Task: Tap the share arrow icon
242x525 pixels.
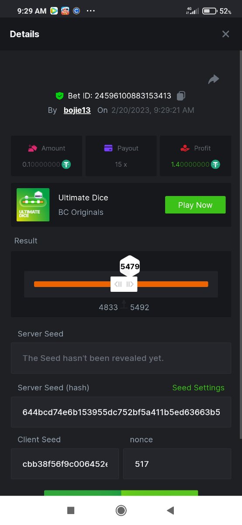Action: (214, 79)
